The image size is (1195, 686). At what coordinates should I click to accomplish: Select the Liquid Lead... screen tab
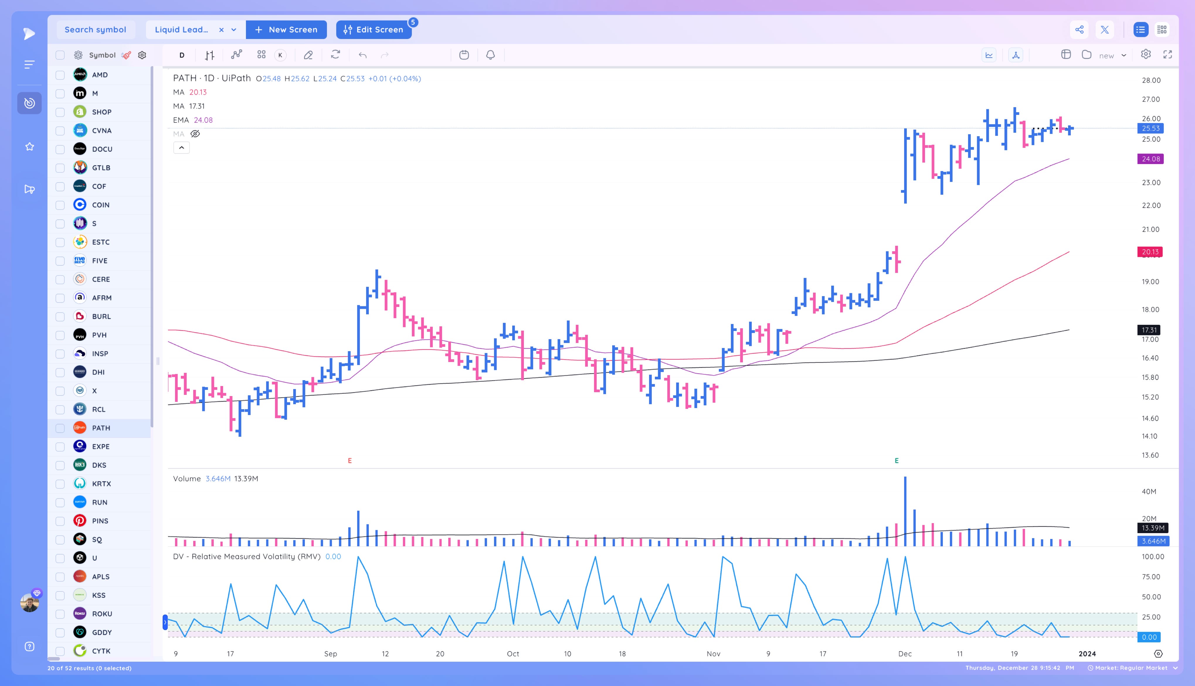pos(181,30)
